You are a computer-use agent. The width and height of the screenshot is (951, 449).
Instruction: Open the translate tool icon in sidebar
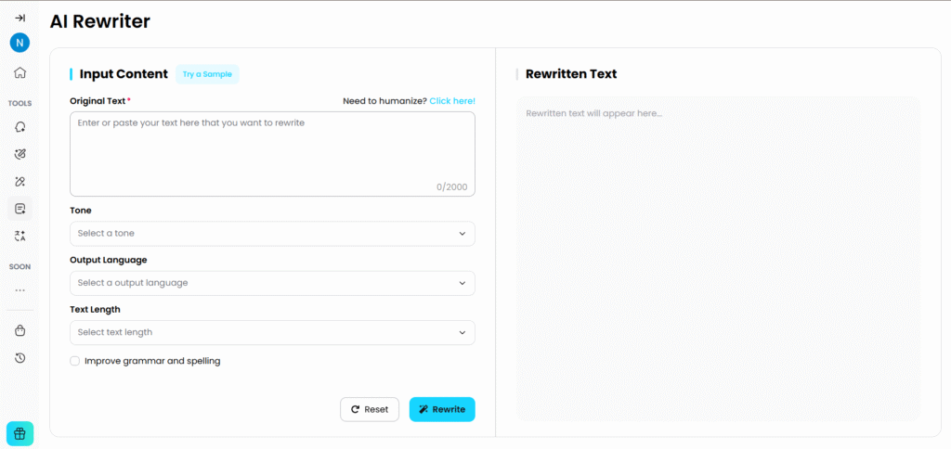(x=20, y=236)
